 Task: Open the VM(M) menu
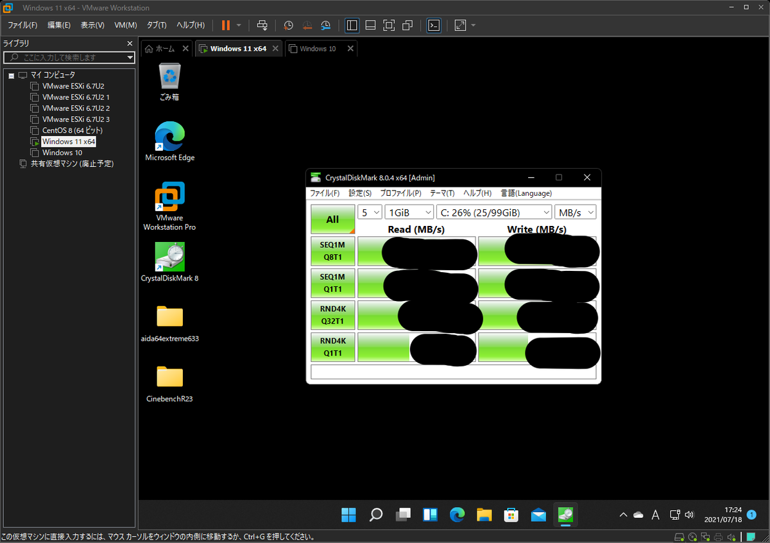coord(126,25)
